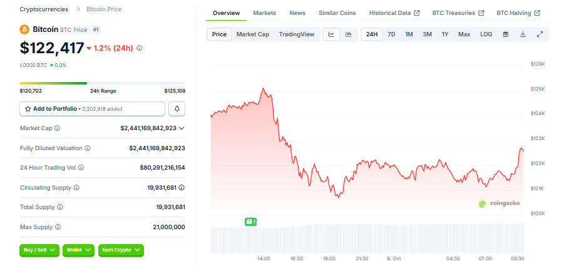
Task: Open the Buy / Sell dropdown
Action: tap(39, 250)
